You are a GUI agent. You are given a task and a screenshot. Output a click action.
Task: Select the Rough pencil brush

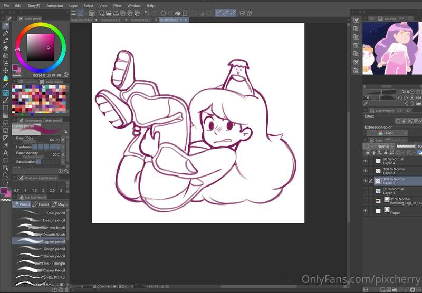tap(39, 249)
